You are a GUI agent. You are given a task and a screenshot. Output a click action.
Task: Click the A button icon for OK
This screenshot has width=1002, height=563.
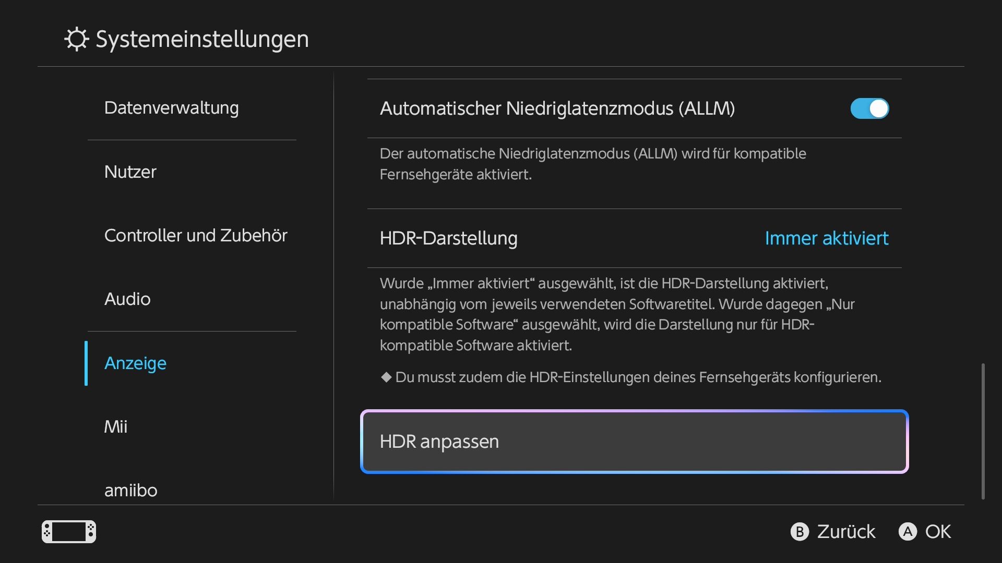pos(908,532)
